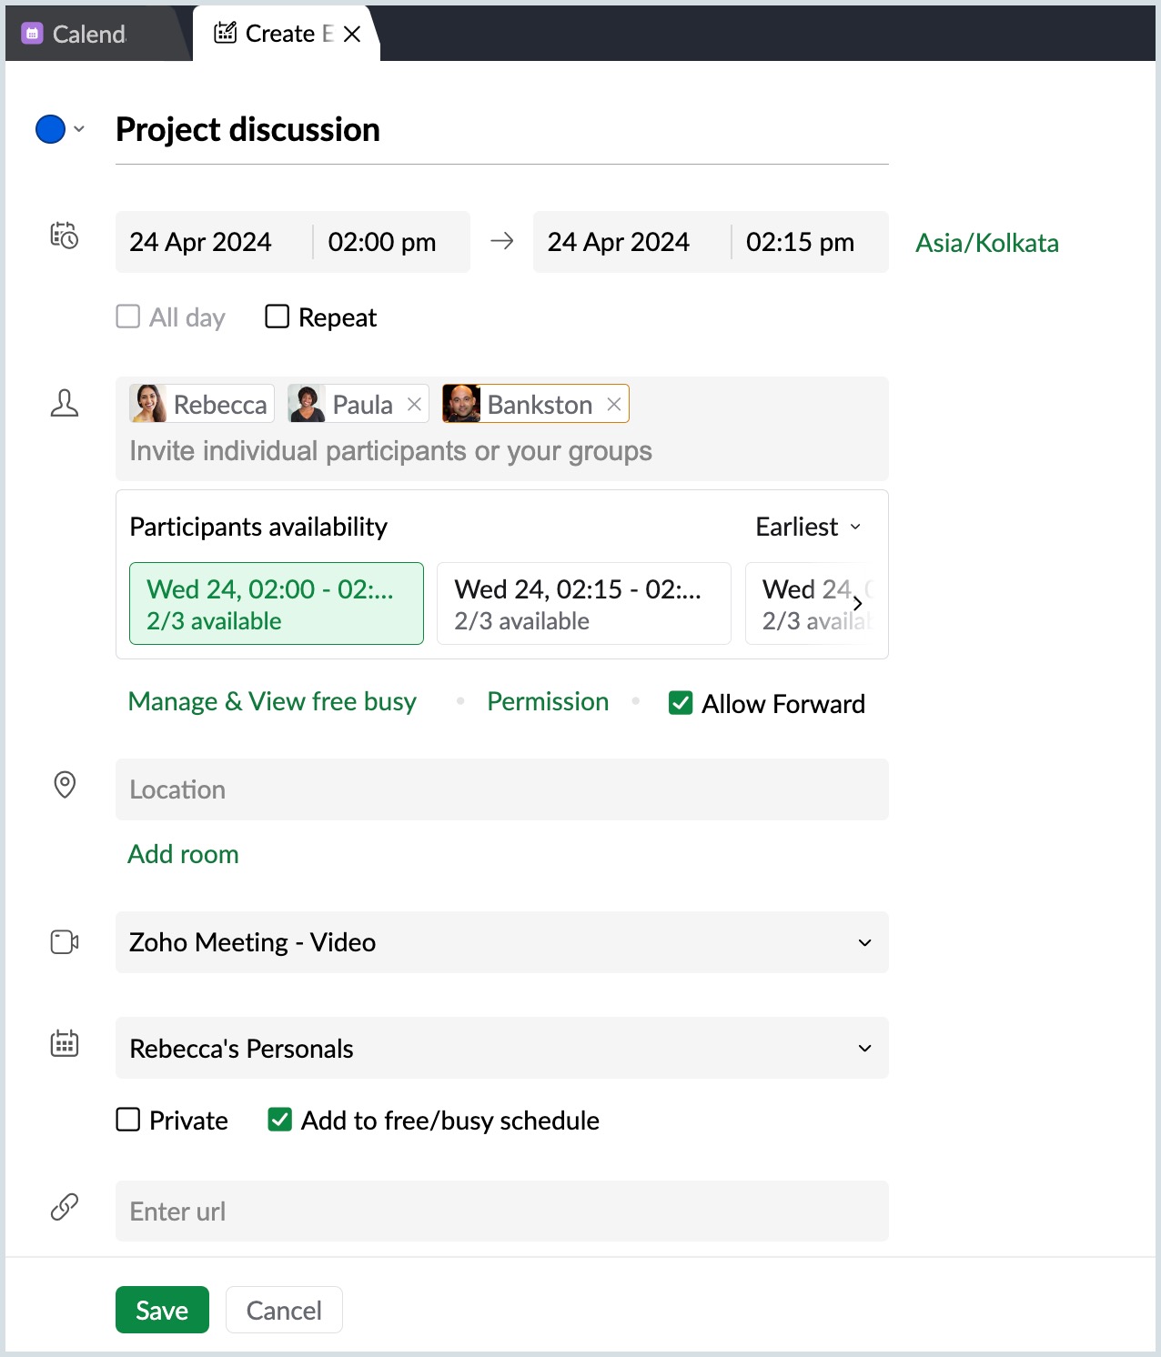The image size is (1161, 1357).
Task: Open Manage & View free busy link
Action: pyautogui.click(x=272, y=701)
